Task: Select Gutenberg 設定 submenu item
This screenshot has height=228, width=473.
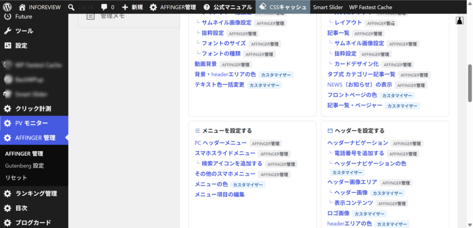Action: point(25,166)
